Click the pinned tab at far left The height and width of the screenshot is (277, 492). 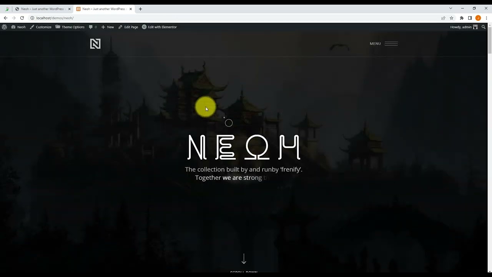[x=7, y=9]
